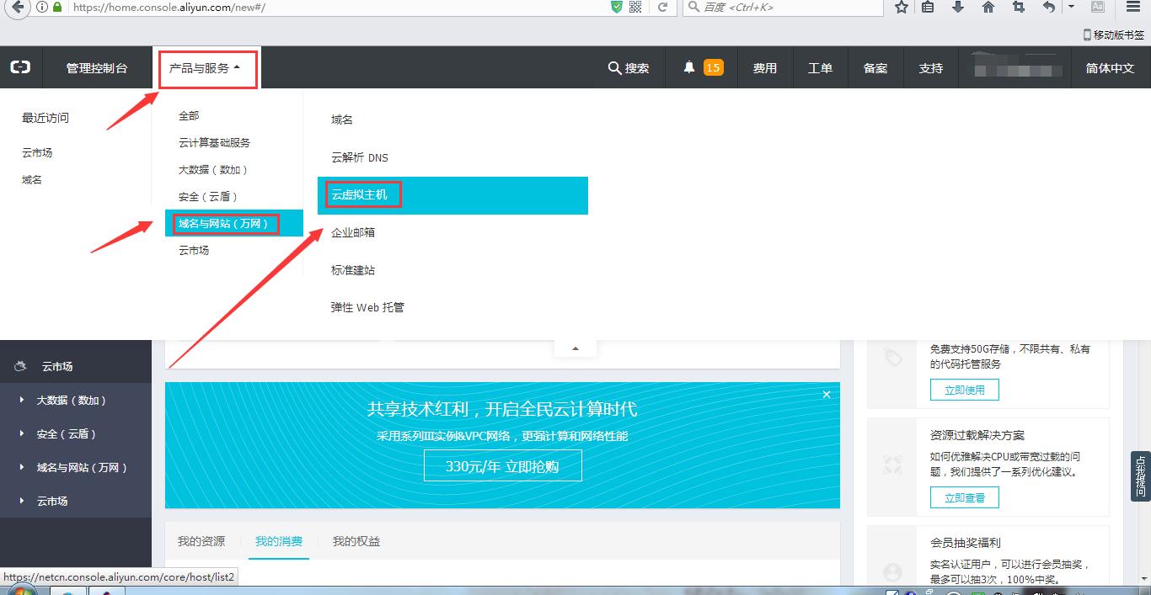Open 标准建站 product
This screenshot has width=1151, height=595.
(353, 270)
